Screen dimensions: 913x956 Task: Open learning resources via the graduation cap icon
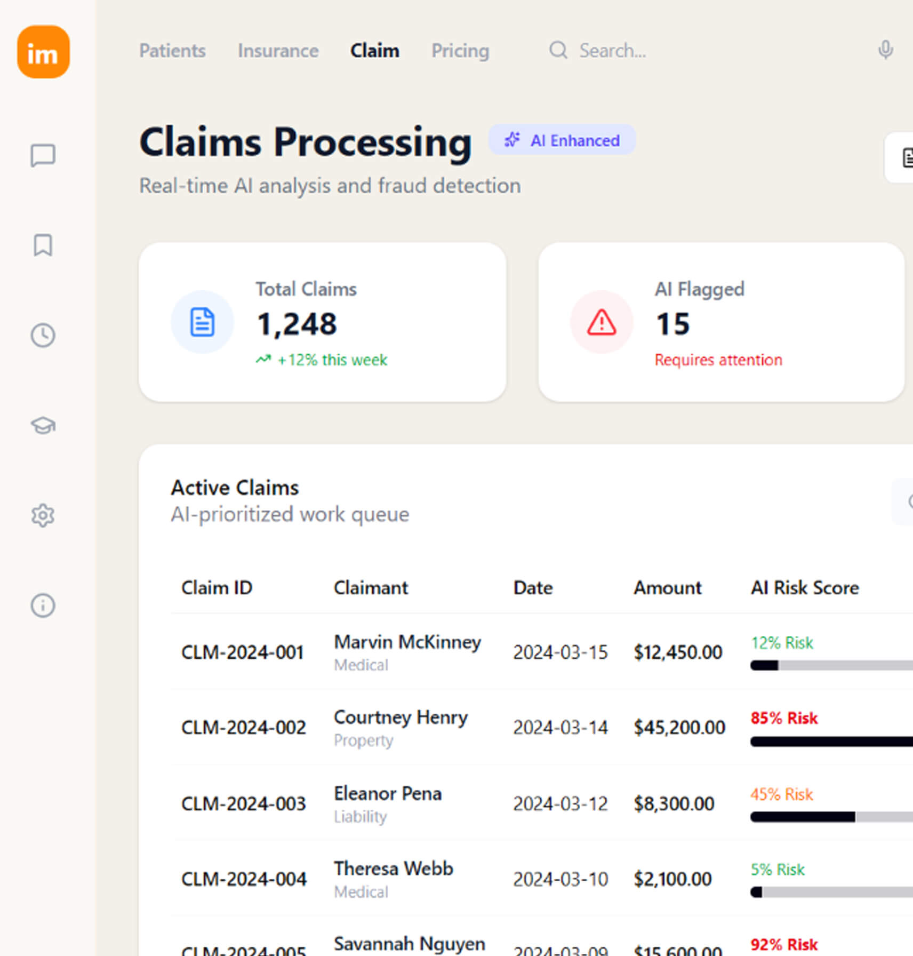click(x=43, y=426)
